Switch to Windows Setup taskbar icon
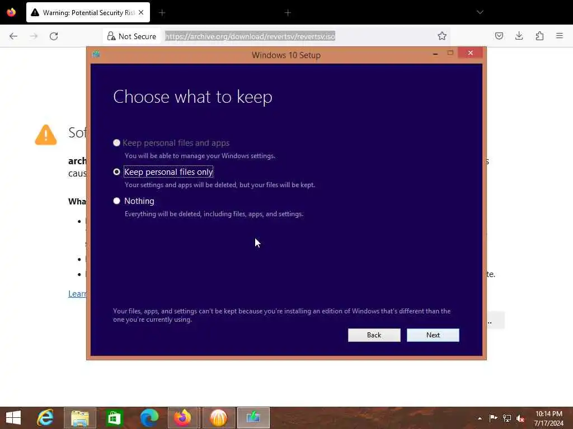The image size is (573, 429). point(253,418)
